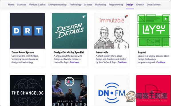Click the circular logo on Breaking Into Startups
The image size is (171, 106).
point(69,82)
